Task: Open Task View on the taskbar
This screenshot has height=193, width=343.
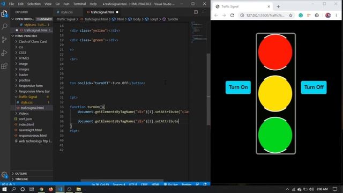Action: [x=32, y=189]
